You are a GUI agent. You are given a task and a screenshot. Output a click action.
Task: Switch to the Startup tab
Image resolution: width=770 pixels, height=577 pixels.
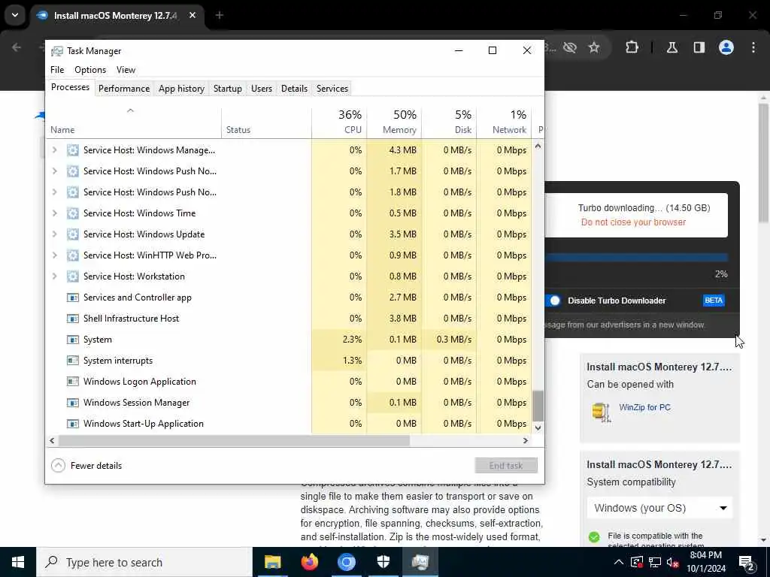point(227,89)
